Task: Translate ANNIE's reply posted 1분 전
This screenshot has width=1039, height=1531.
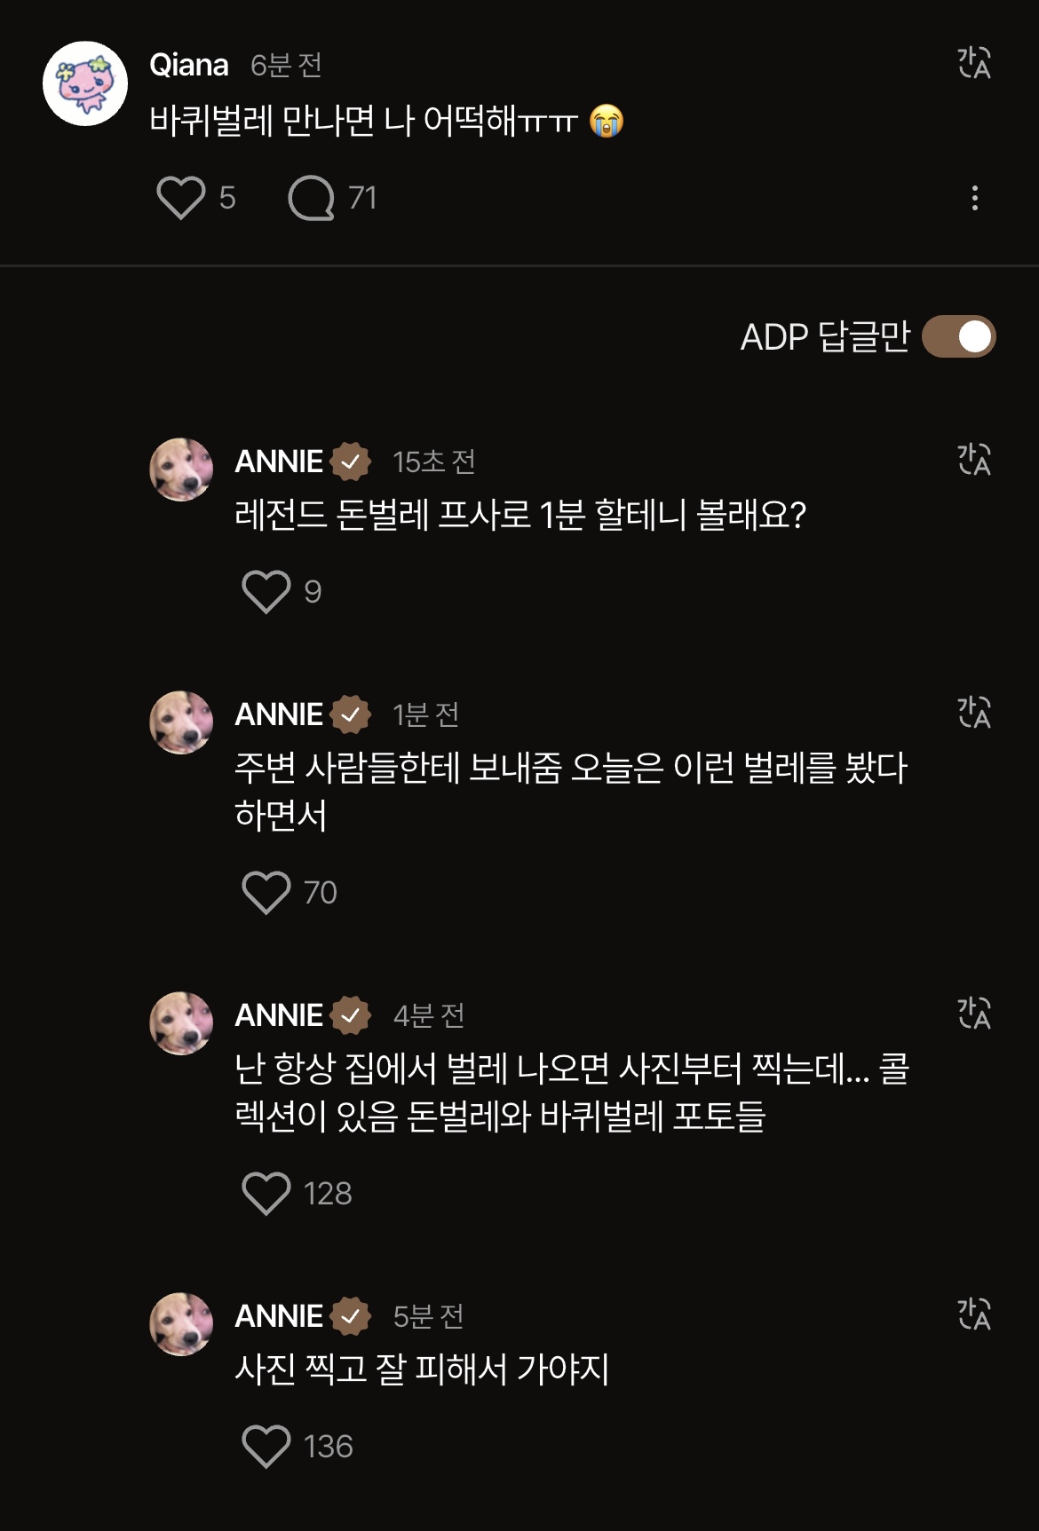Action: [x=974, y=713]
